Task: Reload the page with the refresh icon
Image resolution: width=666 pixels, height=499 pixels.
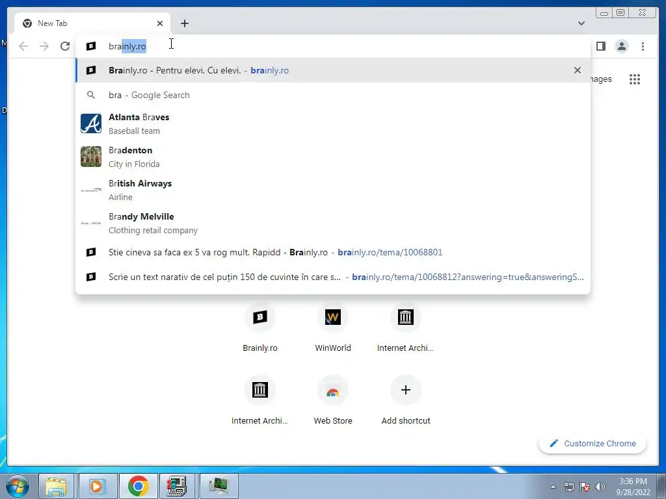Action: (65, 46)
